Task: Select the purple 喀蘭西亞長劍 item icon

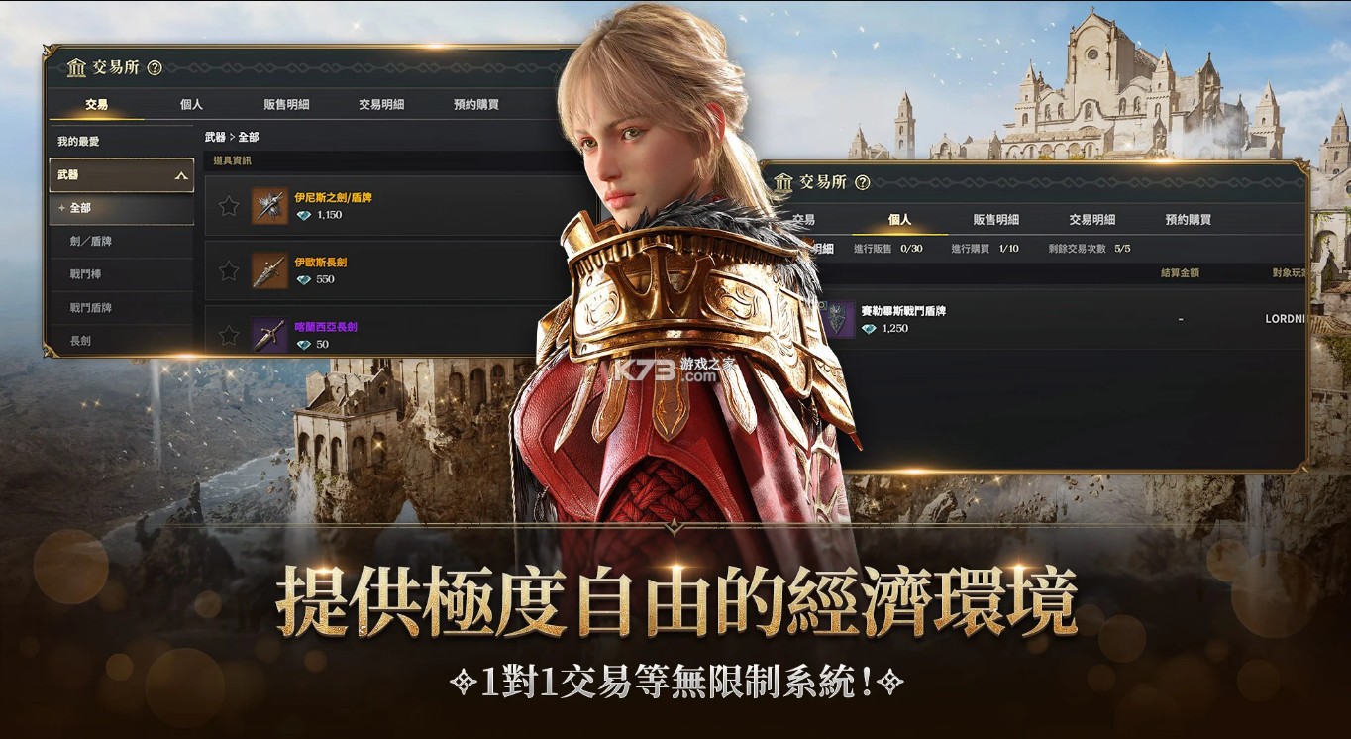Action: click(269, 335)
